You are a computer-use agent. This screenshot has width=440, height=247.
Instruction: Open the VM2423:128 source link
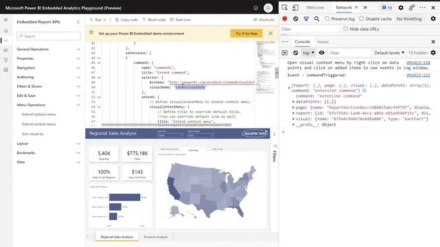click(x=418, y=62)
